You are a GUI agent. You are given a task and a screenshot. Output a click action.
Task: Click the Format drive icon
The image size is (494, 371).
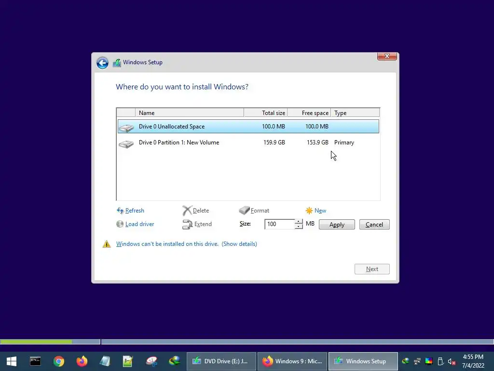pos(244,210)
